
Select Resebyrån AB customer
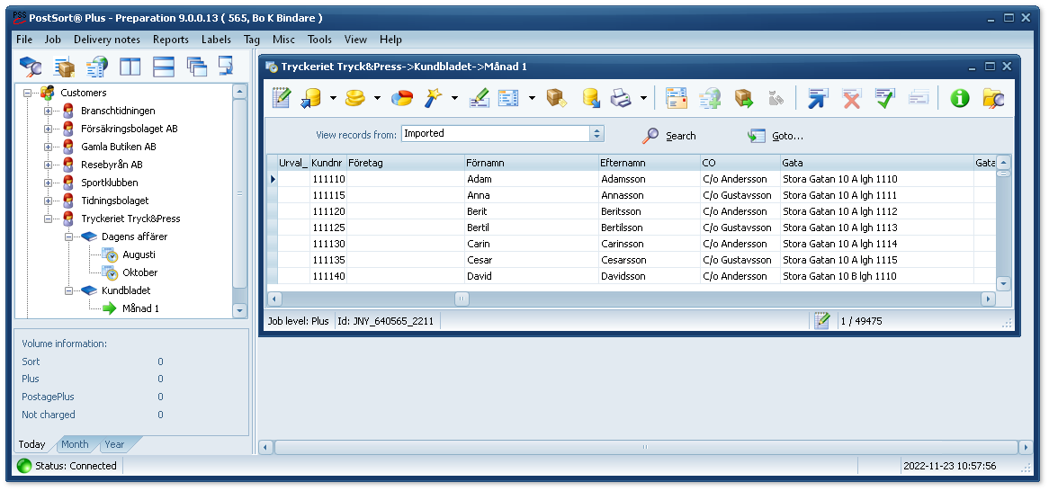click(112, 165)
